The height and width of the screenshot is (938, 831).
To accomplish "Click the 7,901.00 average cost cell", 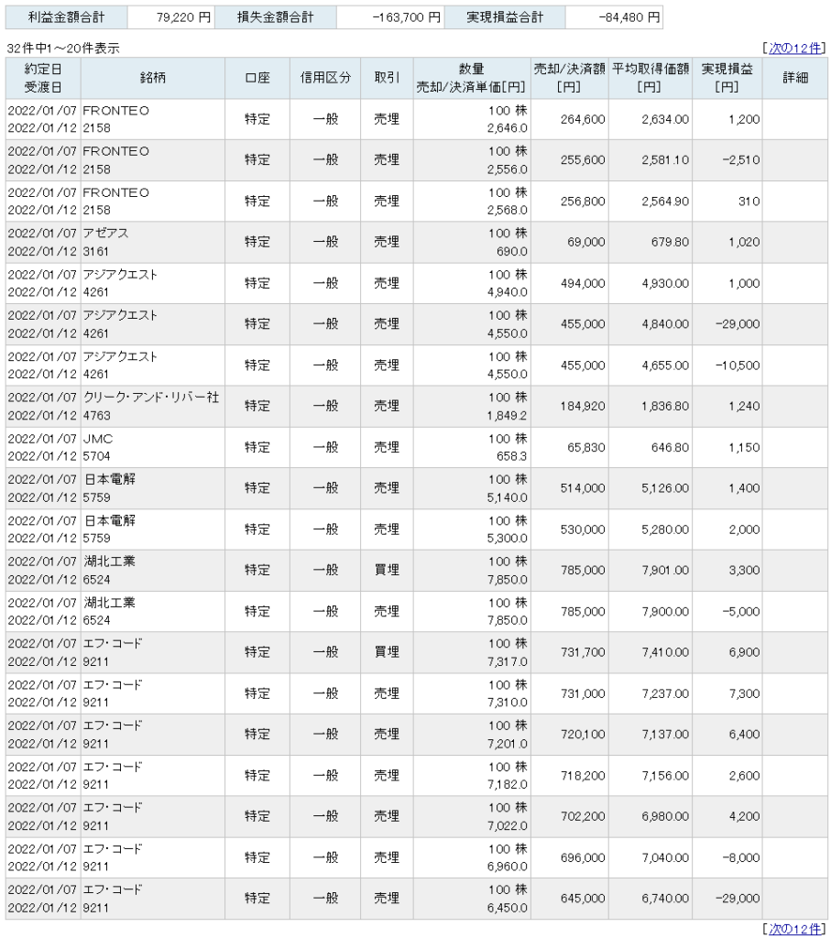I will click(x=665, y=570).
